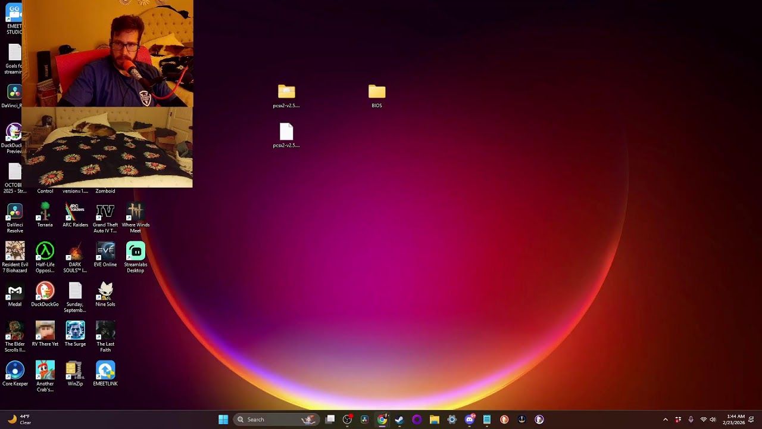
Task: Open the volume control flyout
Action: [713, 419]
